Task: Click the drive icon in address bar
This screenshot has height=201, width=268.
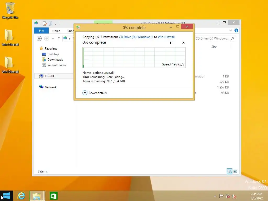Action: point(65,38)
